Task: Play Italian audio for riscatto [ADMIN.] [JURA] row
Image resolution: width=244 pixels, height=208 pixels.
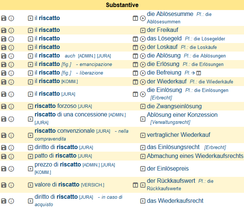Action: pyautogui.click(x=30, y=56)
